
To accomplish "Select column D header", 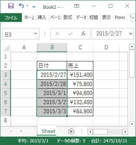I will click(x=106, y=47).
